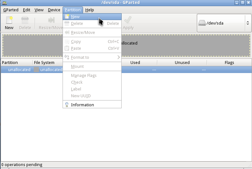Image resolution: width=252 pixels, height=169 pixels.
Task: Open the Device menu
Action: click(54, 10)
